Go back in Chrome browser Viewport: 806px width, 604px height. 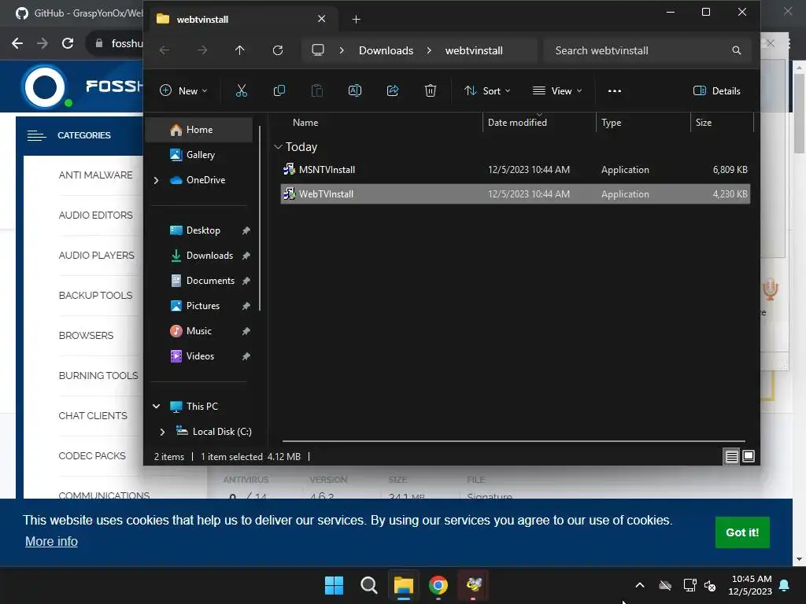click(17, 43)
